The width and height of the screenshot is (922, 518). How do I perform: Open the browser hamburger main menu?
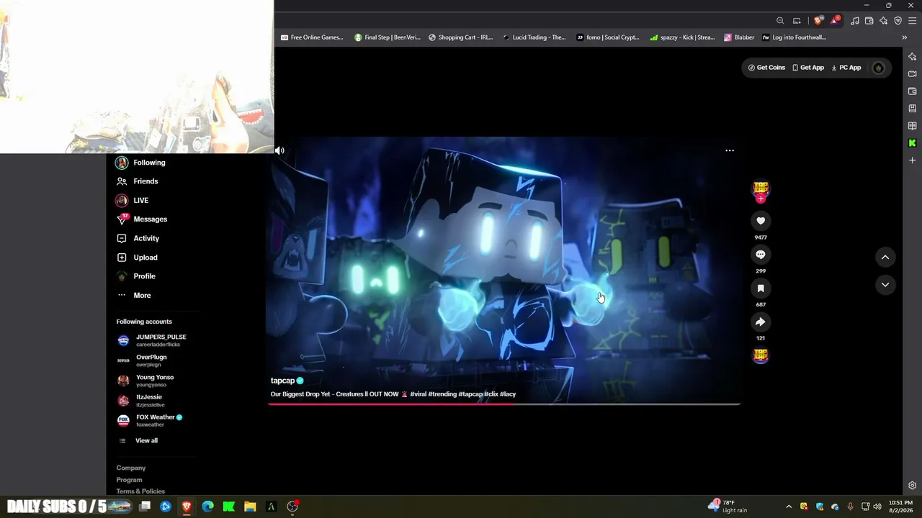pyautogui.click(x=912, y=21)
